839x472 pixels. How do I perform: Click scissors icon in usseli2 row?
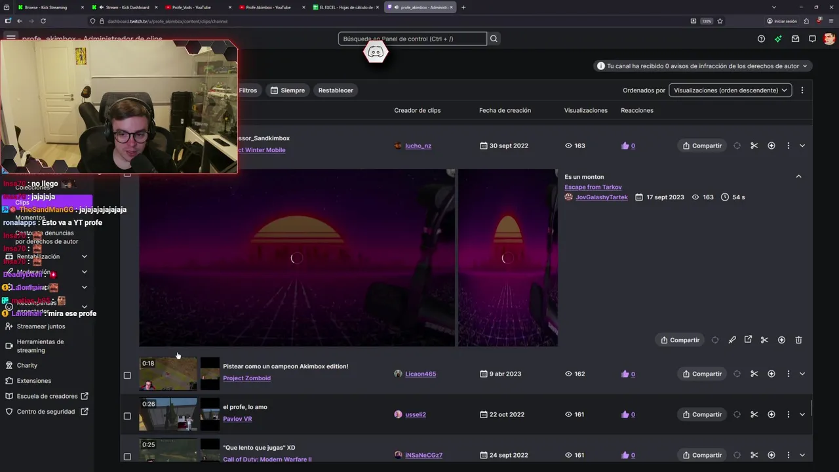point(754,414)
